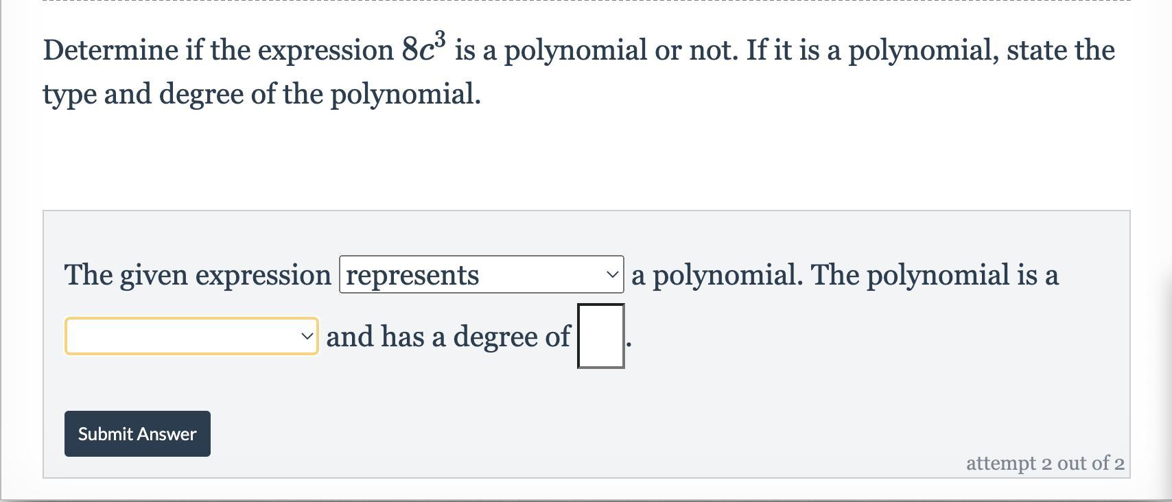
Task: Click the words "Submit Answer" on the button
Action: click(x=137, y=434)
